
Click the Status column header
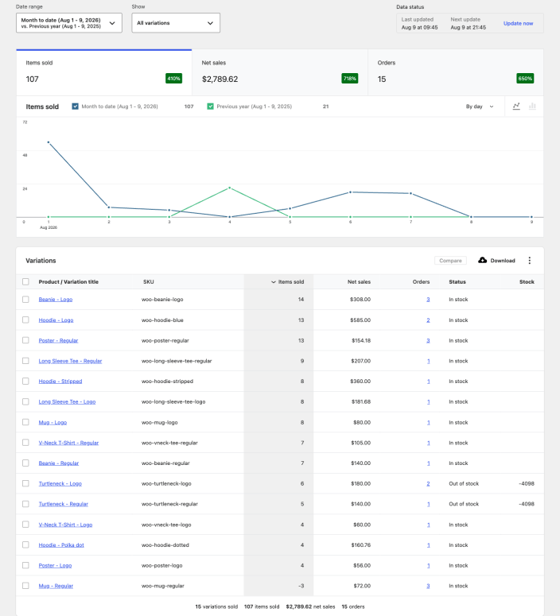pyautogui.click(x=457, y=281)
